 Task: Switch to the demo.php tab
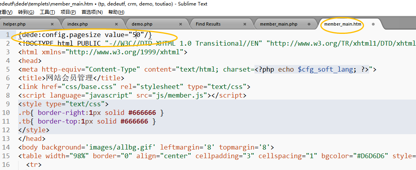click(x=142, y=24)
